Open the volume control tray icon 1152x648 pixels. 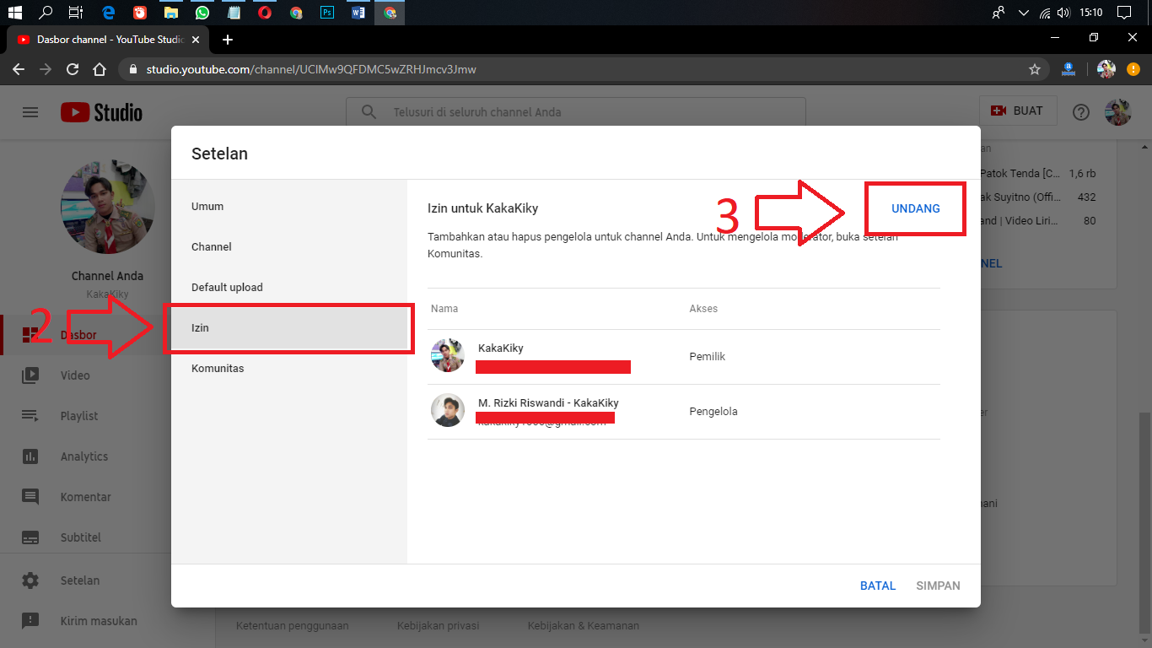(x=1064, y=13)
